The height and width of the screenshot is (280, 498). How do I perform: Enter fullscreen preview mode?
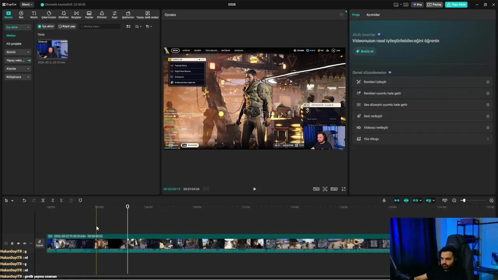point(344,189)
